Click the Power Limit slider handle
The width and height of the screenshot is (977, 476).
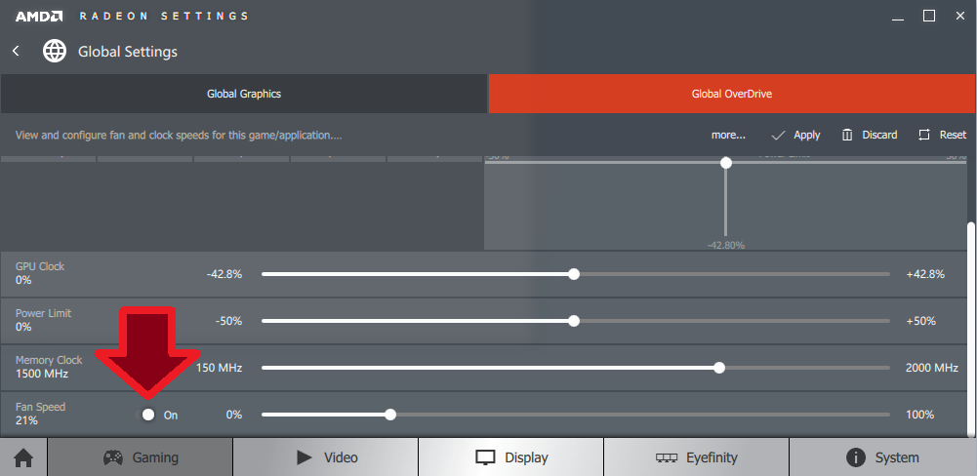point(574,321)
